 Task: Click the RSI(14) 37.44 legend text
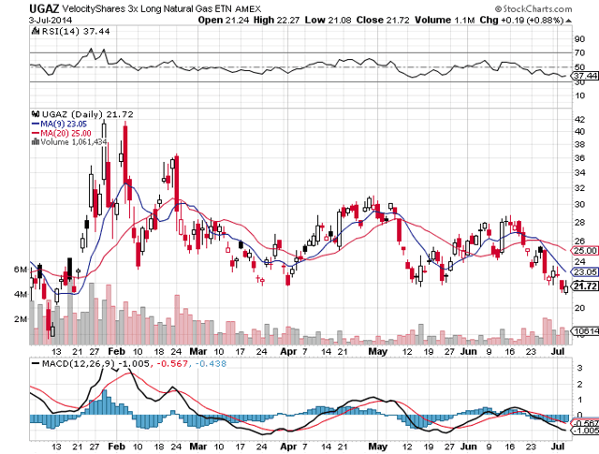[x=76, y=31]
